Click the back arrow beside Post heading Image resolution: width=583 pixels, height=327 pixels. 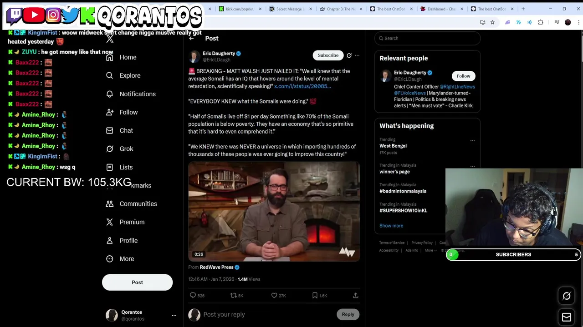191,38
